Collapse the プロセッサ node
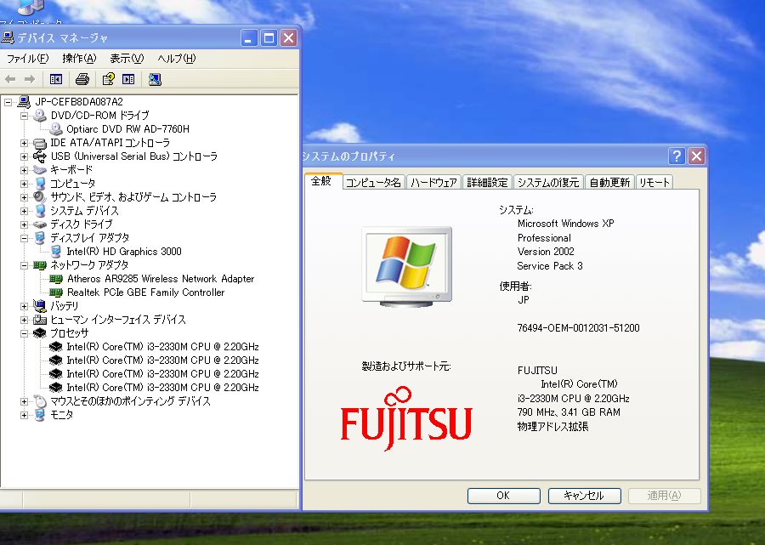The height and width of the screenshot is (545, 765). [24, 333]
